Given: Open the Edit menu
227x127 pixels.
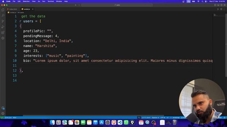Looking at the screenshot, I should coord(19,1).
